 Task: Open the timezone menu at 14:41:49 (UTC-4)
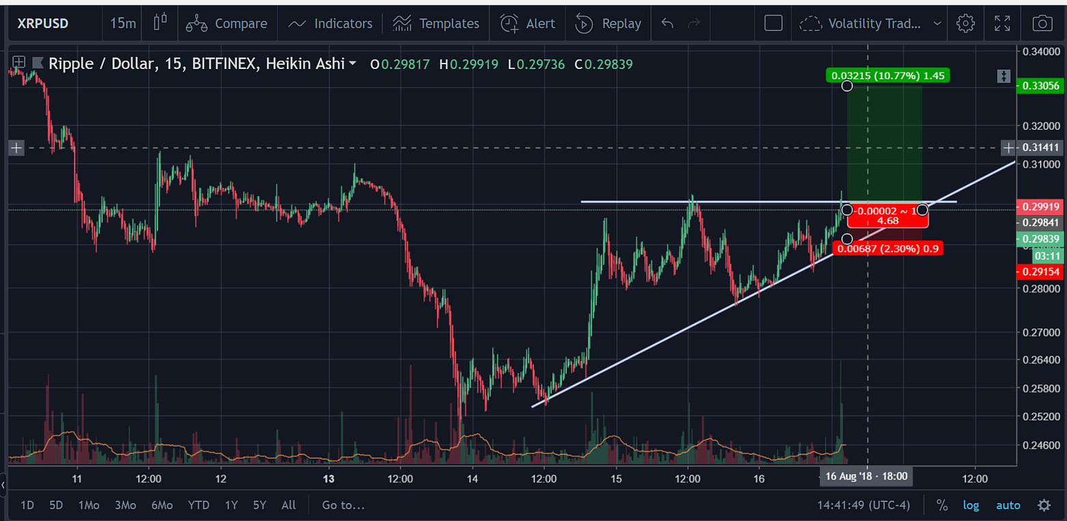click(x=864, y=505)
